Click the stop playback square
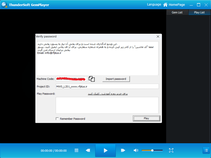 coord(76,150)
